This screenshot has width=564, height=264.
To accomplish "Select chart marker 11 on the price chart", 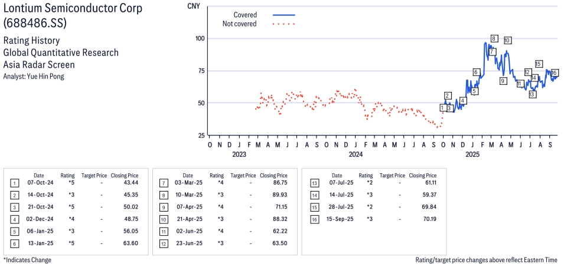I will (520, 84).
